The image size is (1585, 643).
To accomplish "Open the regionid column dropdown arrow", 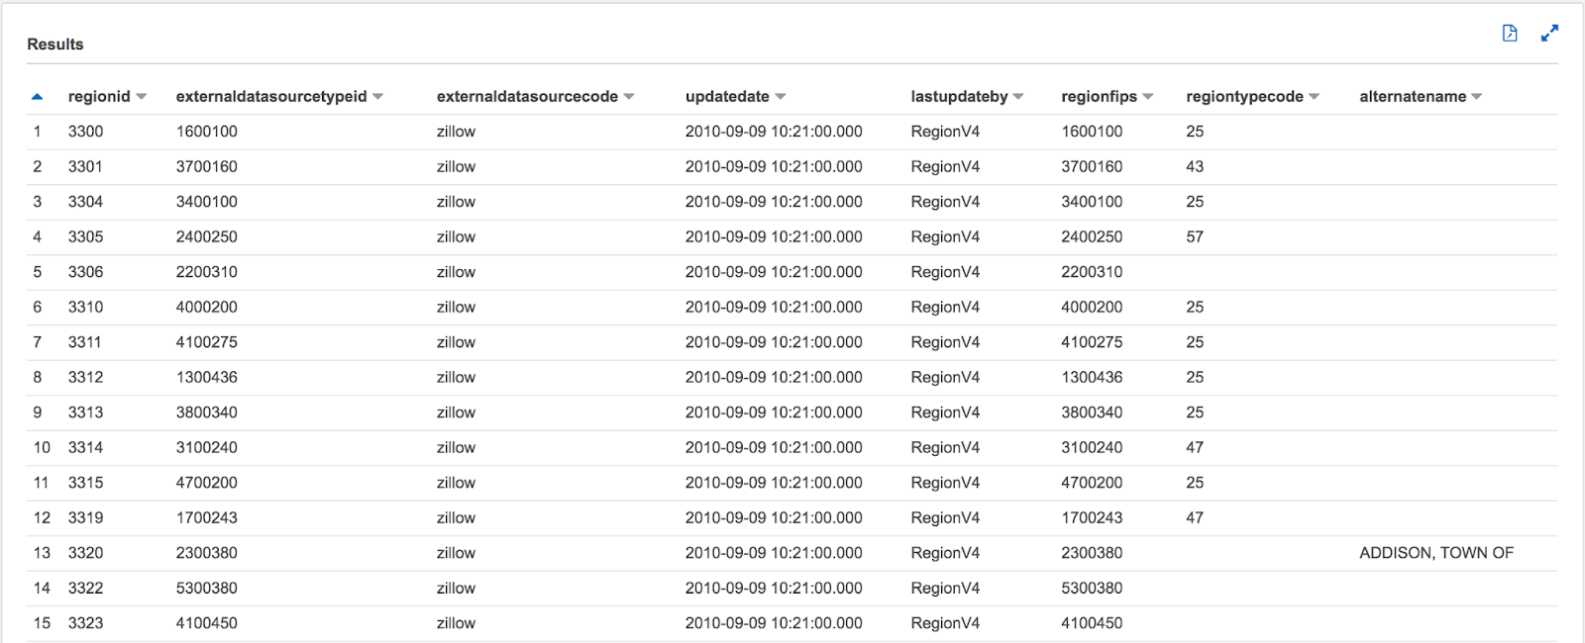I will [142, 97].
